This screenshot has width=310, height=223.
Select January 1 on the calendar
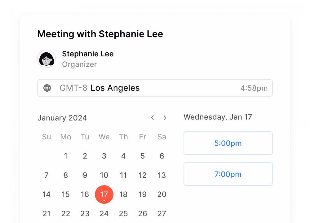coord(66,156)
